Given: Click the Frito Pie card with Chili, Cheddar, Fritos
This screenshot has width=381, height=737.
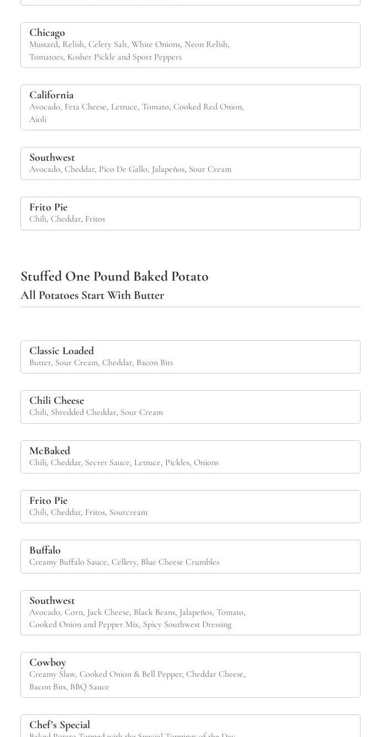Looking at the screenshot, I should point(190,213).
